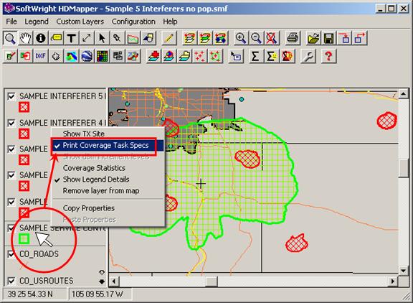The image size is (413, 303).
Task: Select the black arrow pointer tool
Action: (x=102, y=38)
